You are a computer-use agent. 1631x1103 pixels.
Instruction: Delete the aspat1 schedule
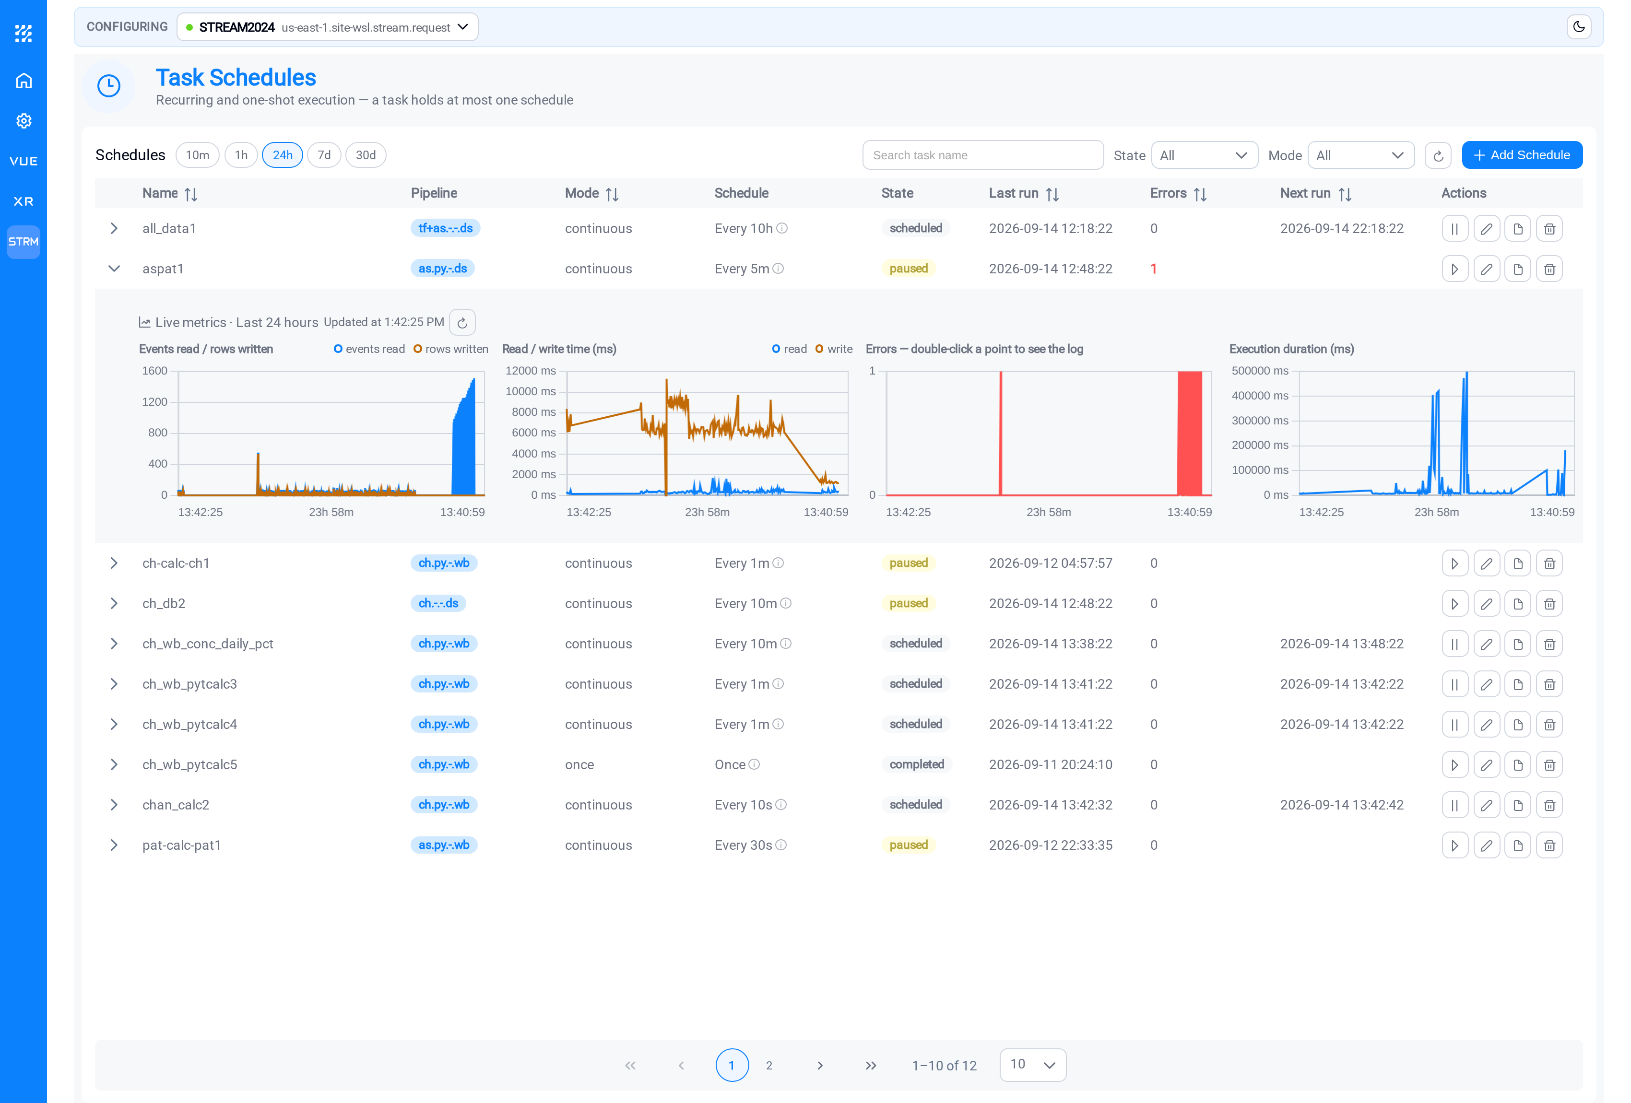click(x=1549, y=269)
